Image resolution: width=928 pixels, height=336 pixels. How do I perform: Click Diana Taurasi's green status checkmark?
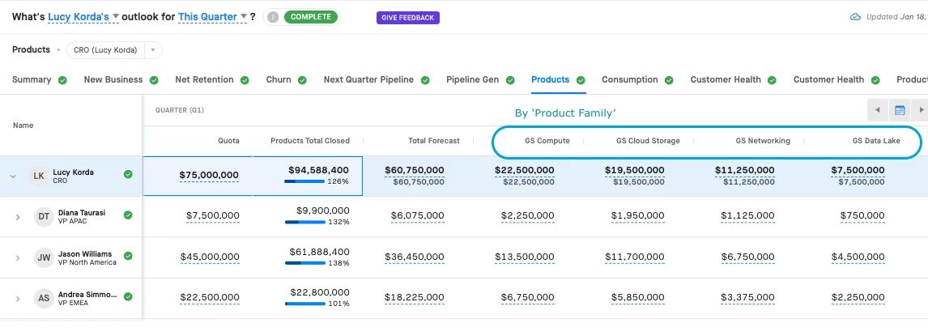(128, 215)
